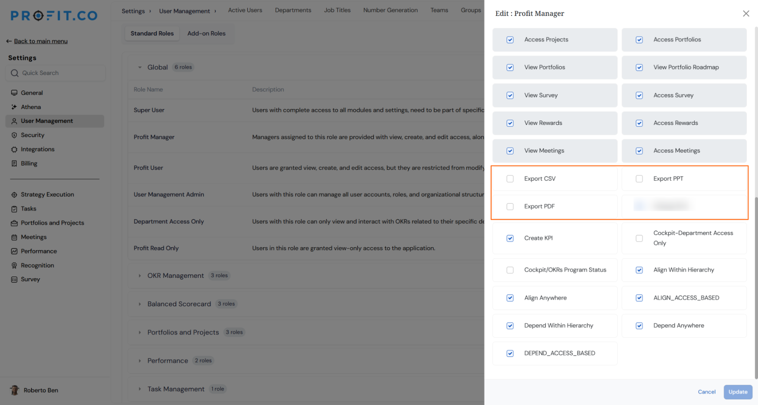Screen dimensions: 758x405
Task: Click the General settings icon in sidebar
Action: click(14, 93)
